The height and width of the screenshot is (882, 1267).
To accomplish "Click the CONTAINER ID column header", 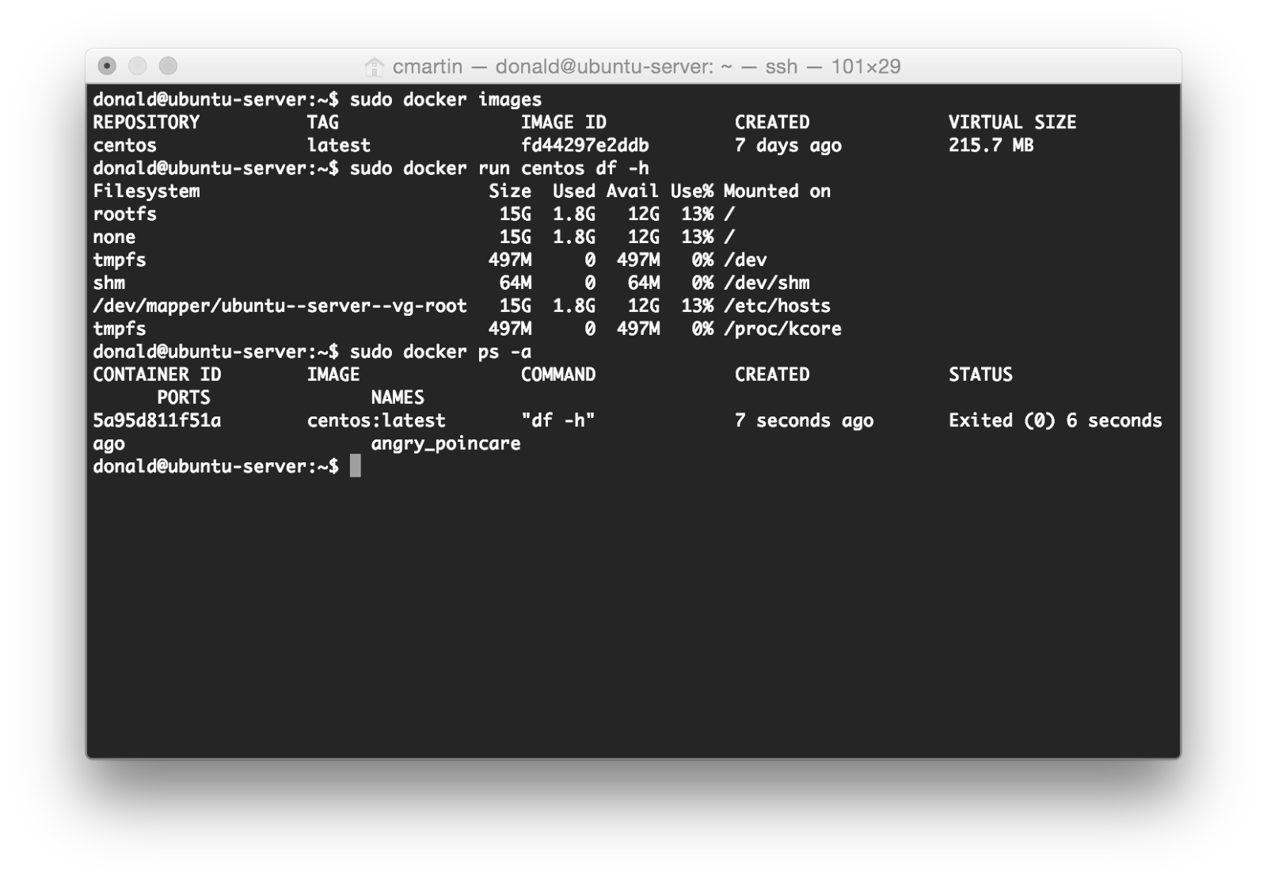I will click(157, 375).
